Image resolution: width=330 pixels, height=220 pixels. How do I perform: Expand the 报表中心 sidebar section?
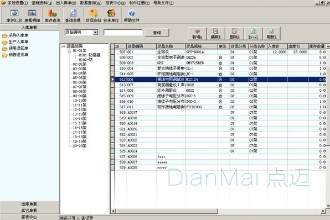pyautogui.click(x=29, y=217)
